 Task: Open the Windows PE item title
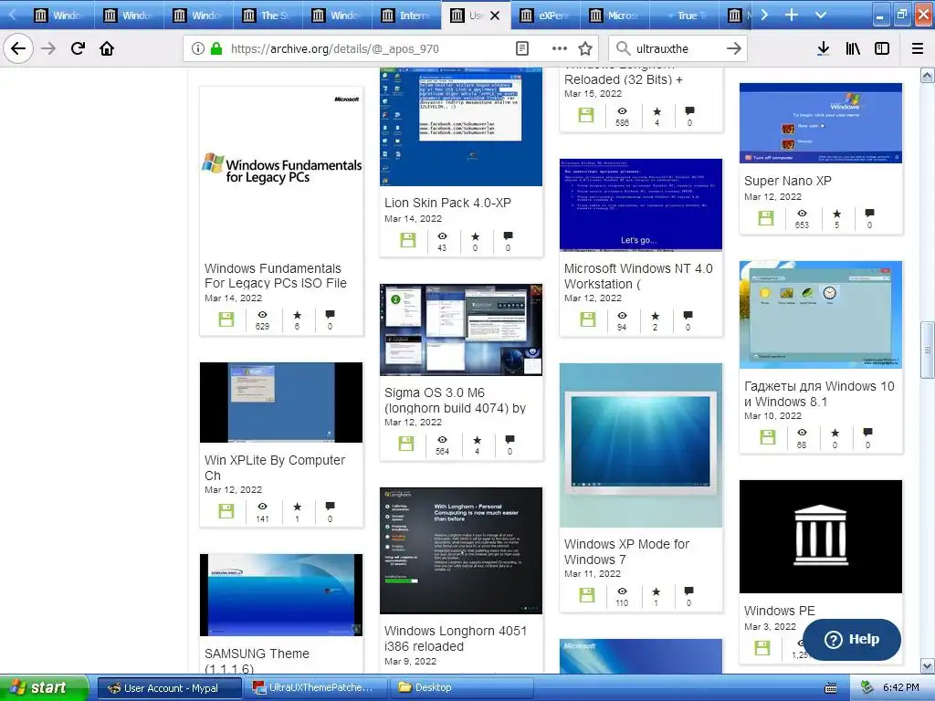(x=780, y=611)
